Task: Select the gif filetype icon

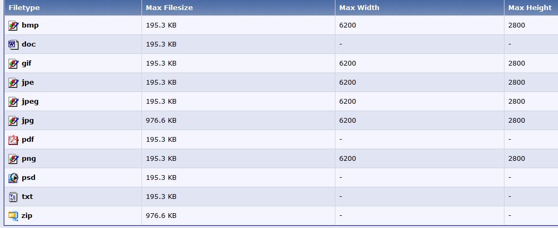Action: (x=13, y=63)
